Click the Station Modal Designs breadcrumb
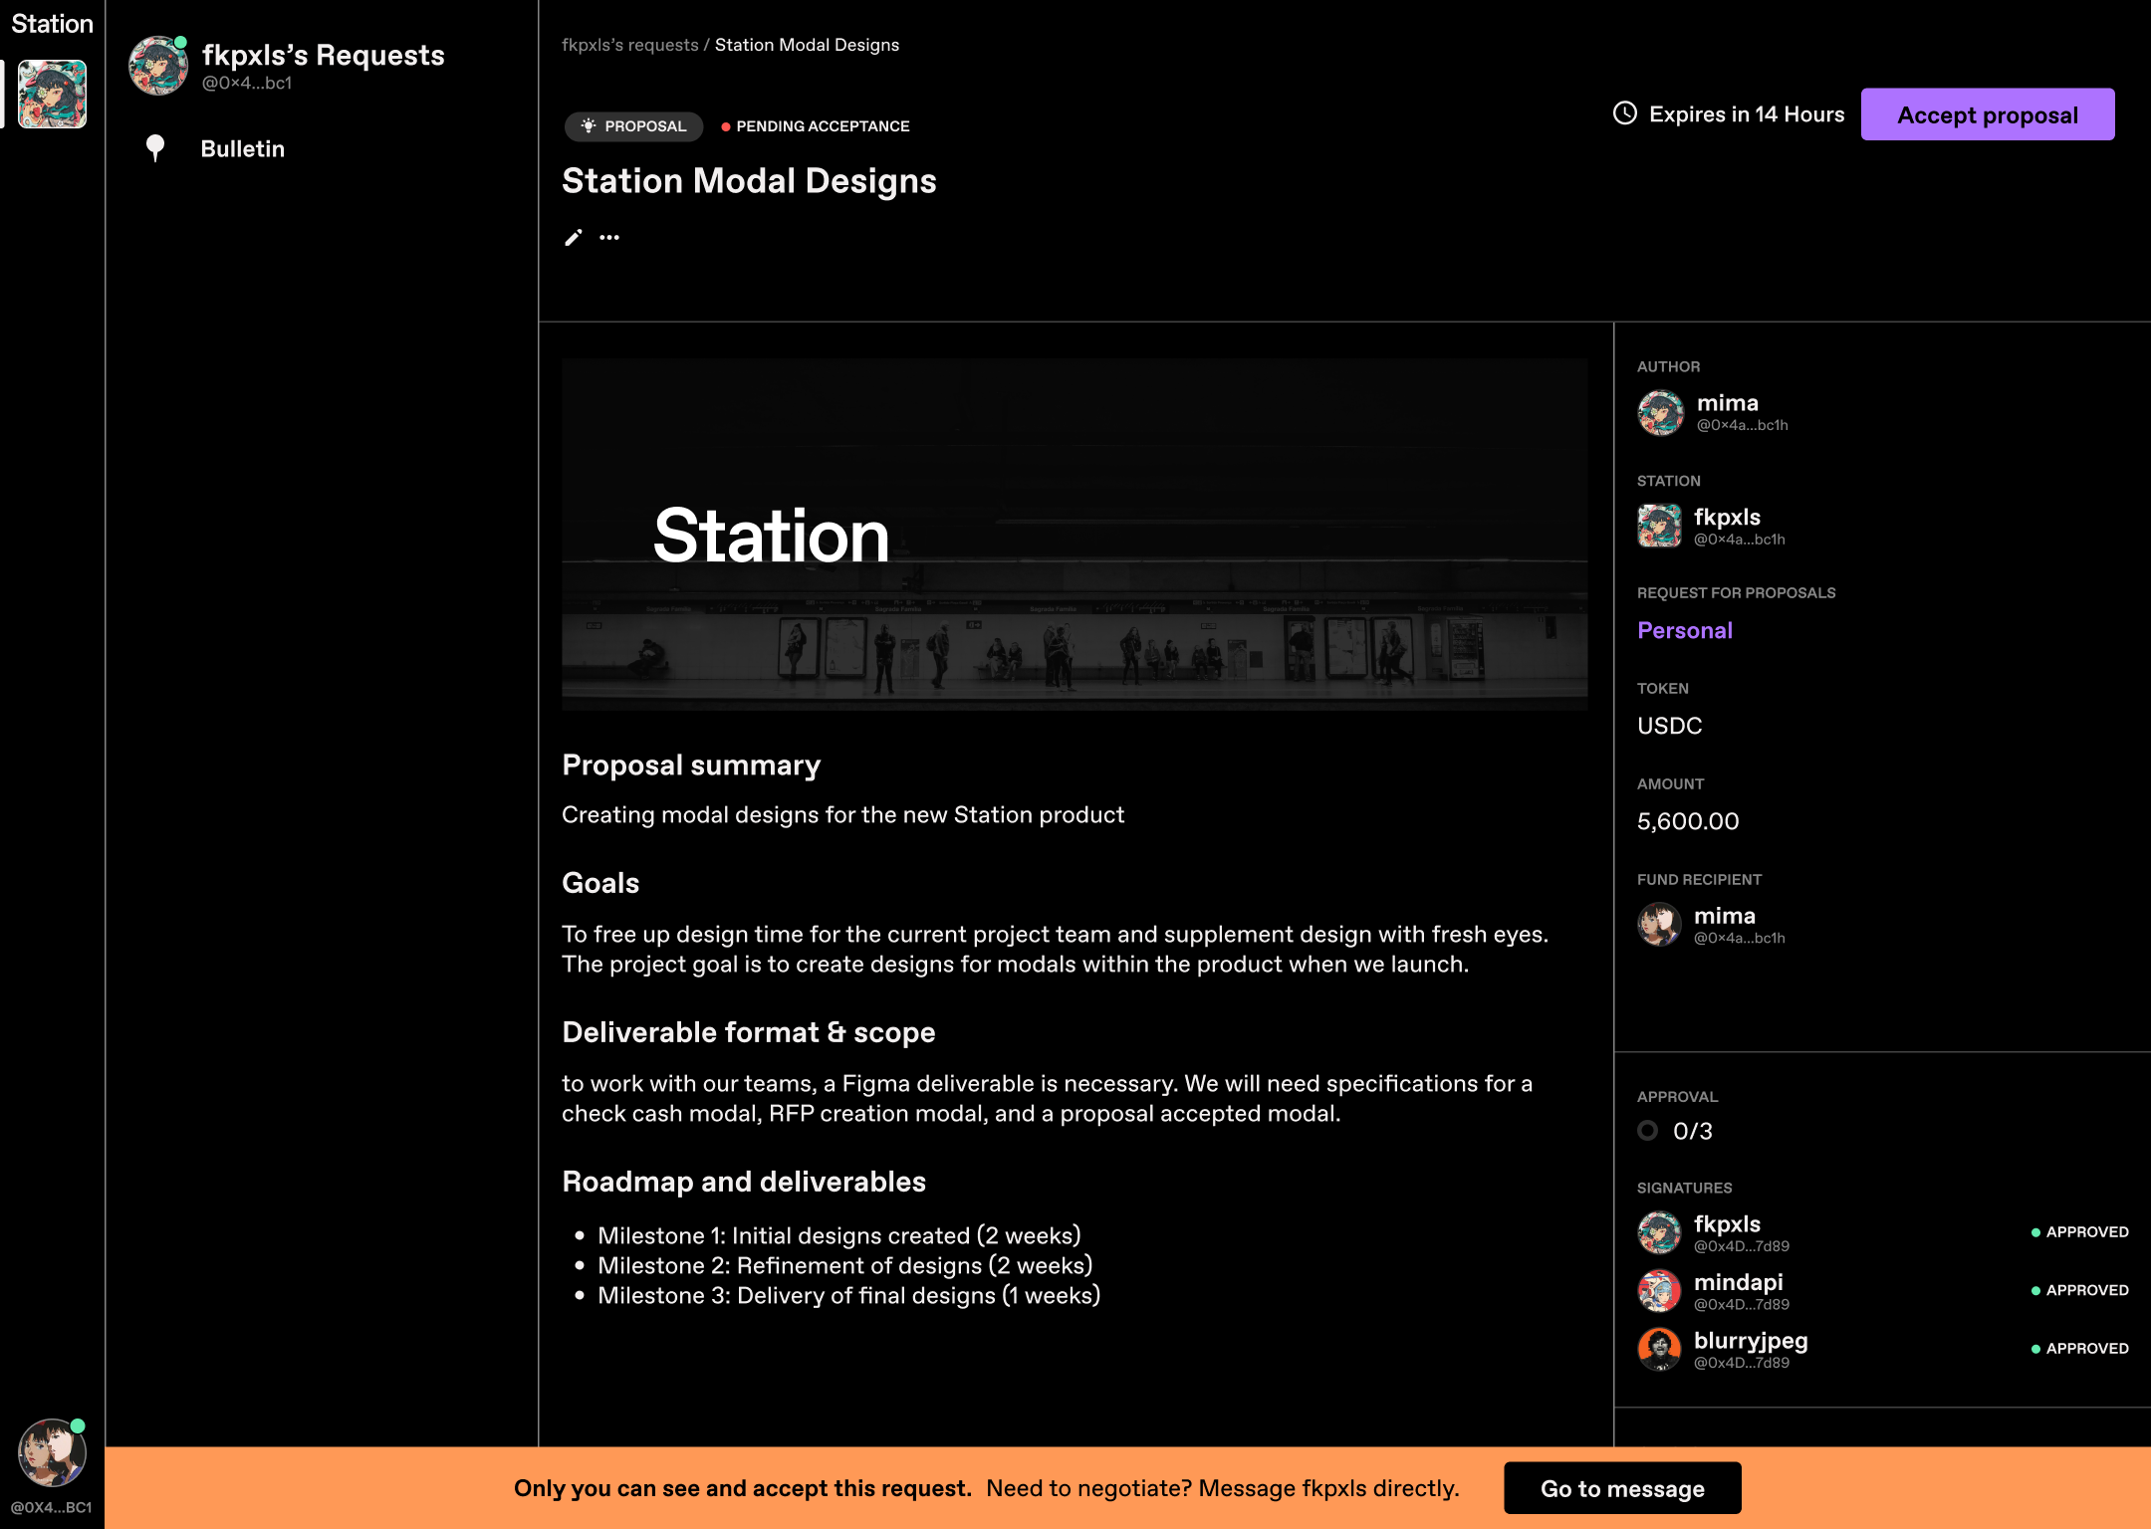 coord(807,45)
